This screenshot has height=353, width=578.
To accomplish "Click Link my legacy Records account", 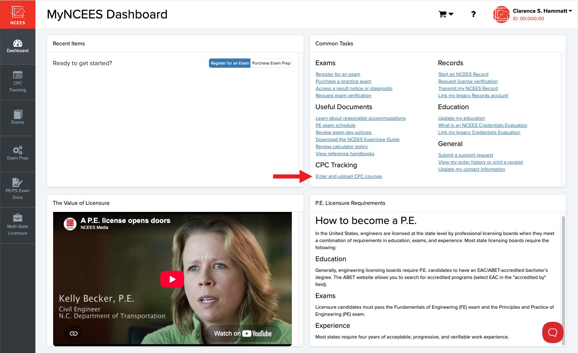I will [x=473, y=96].
